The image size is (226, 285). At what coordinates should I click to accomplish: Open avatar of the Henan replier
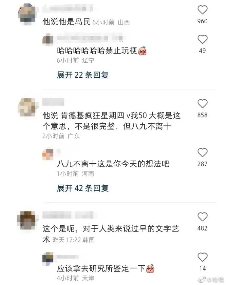click(x=48, y=154)
